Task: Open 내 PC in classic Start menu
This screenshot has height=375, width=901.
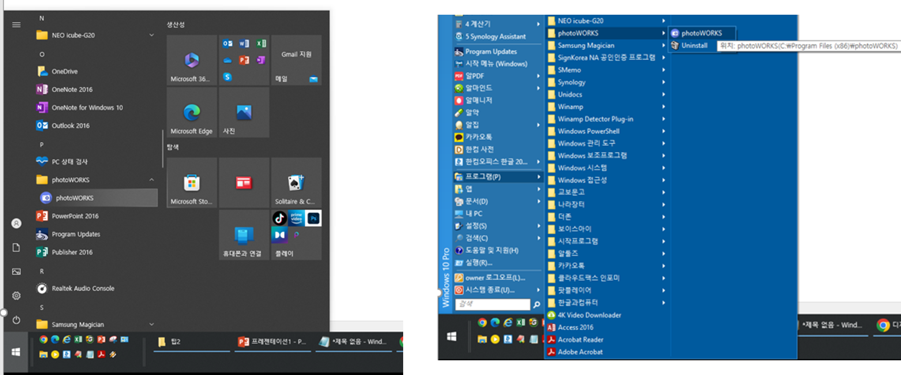Action: pos(498,214)
